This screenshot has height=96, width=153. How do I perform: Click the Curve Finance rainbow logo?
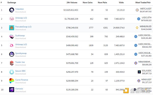click(x=12, y=81)
